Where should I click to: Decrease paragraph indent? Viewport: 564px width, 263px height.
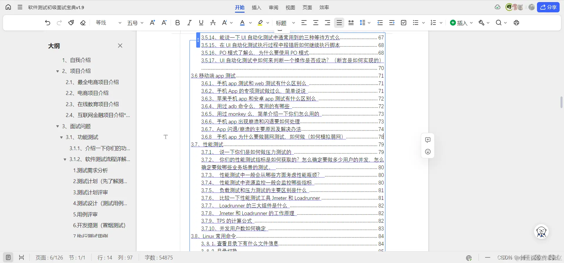tap(380, 23)
